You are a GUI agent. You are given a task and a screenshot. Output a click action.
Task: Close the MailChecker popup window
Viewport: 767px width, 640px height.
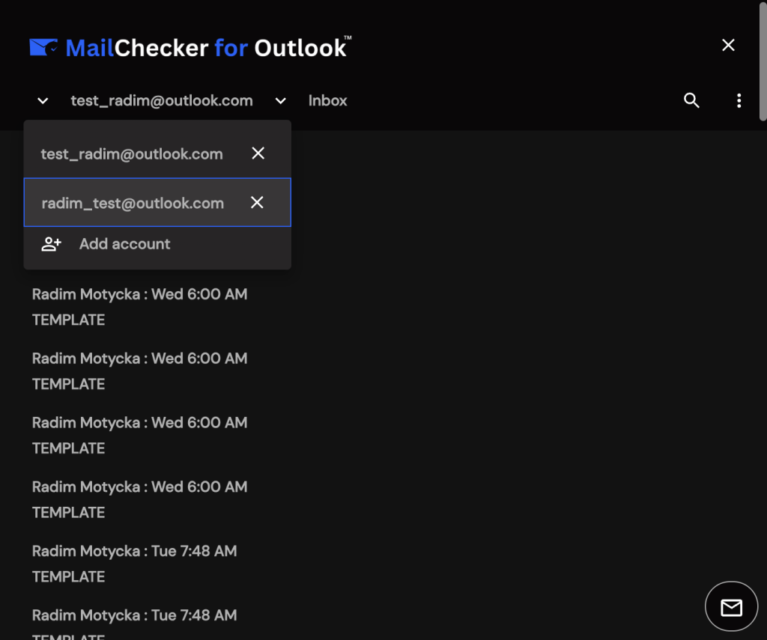[x=728, y=45]
